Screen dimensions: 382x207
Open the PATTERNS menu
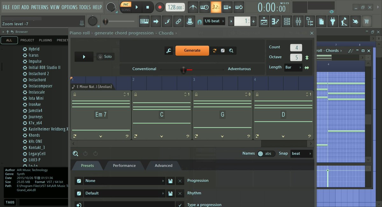click(x=40, y=7)
